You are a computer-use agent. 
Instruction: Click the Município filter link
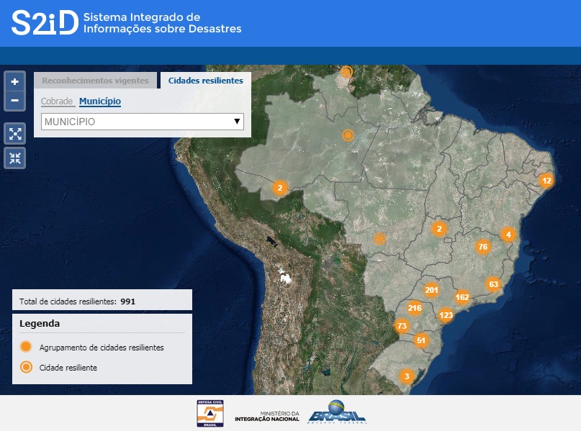(x=100, y=101)
